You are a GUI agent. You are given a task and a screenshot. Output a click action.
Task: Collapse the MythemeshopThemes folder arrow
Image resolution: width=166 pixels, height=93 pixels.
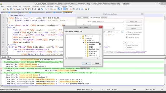83,43
